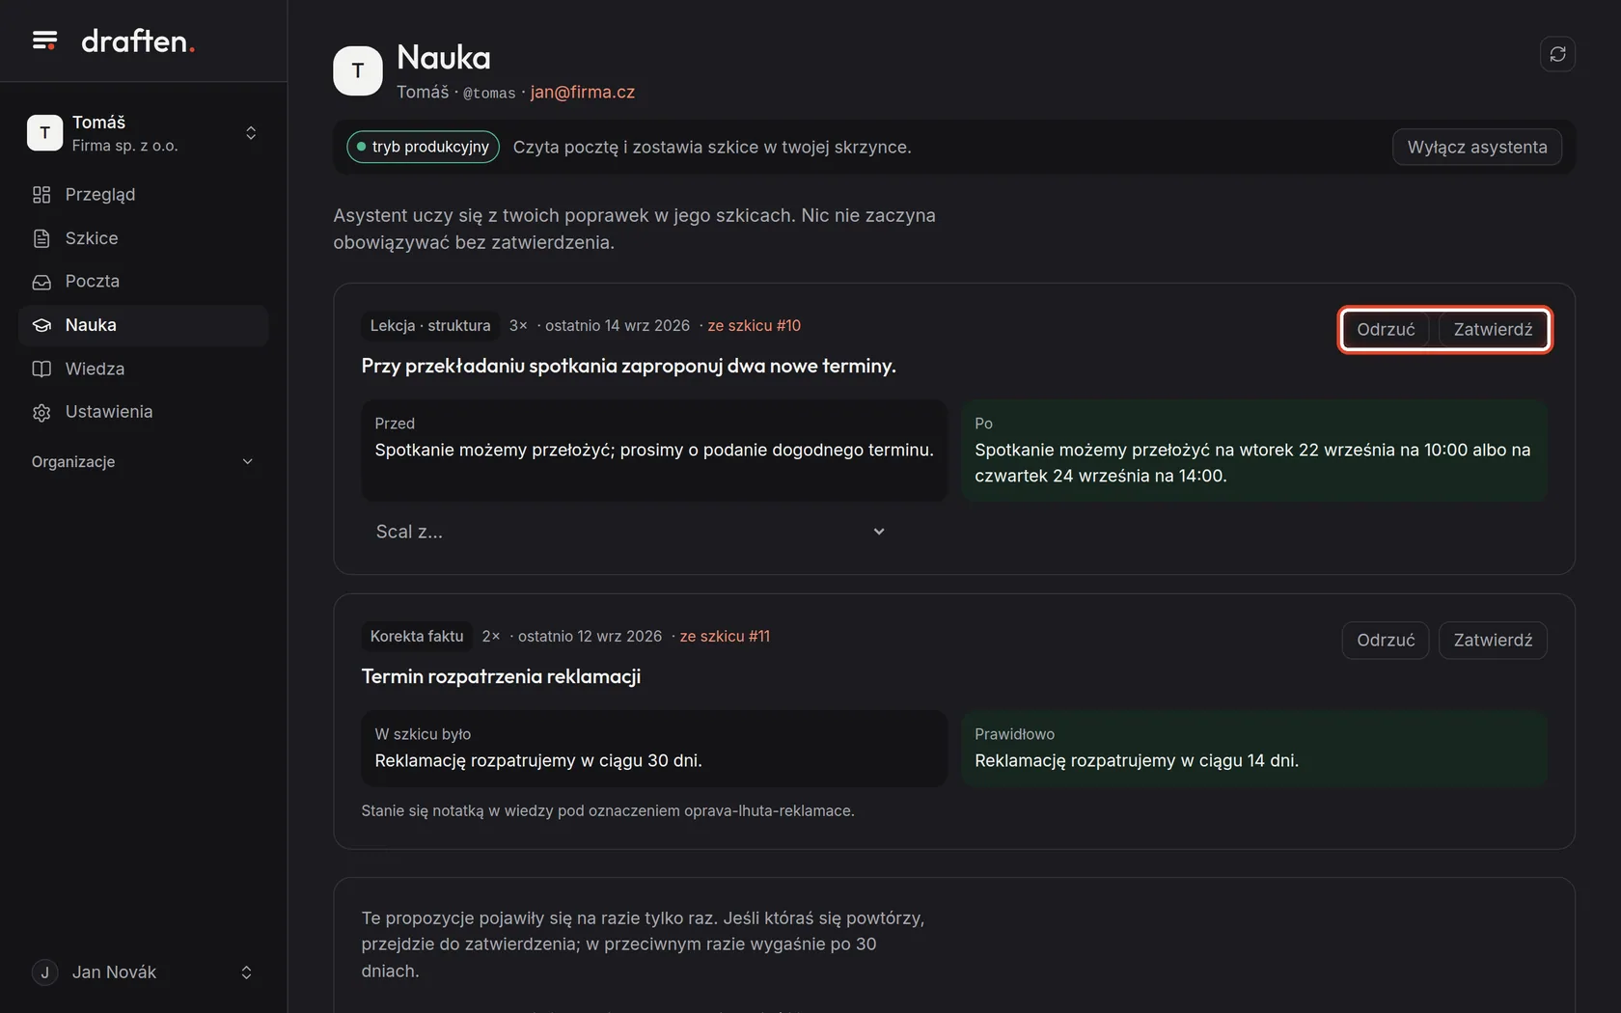Click the tryb produkcyjny status badge

click(x=423, y=147)
